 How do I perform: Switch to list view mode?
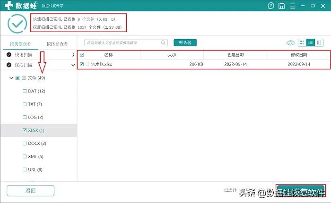click(311, 43)
